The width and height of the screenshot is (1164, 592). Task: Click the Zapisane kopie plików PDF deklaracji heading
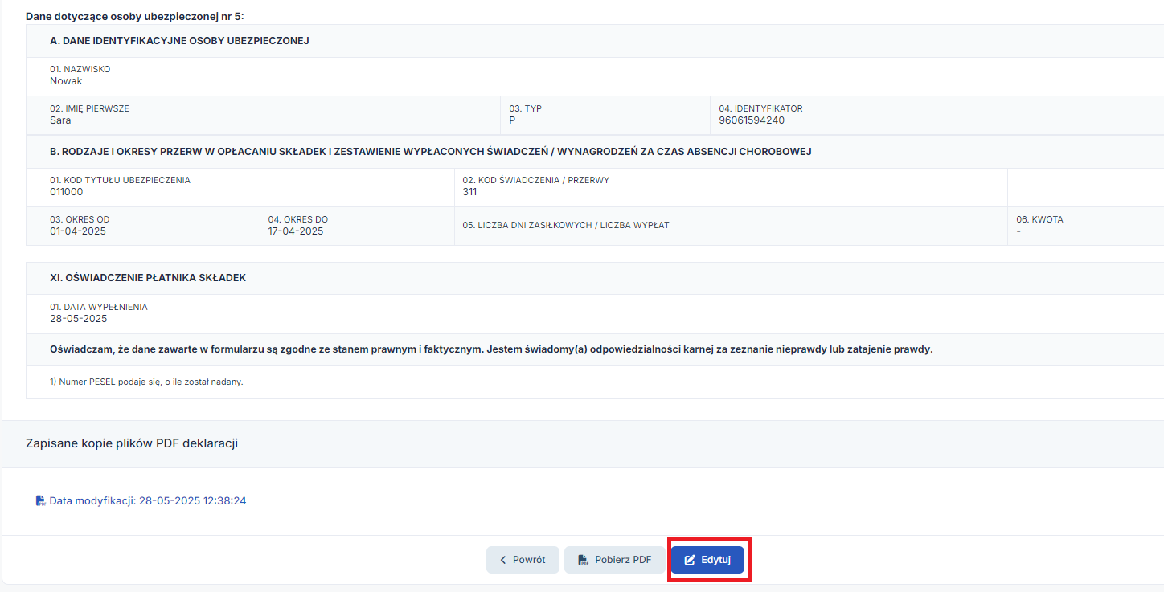(132, 443)
